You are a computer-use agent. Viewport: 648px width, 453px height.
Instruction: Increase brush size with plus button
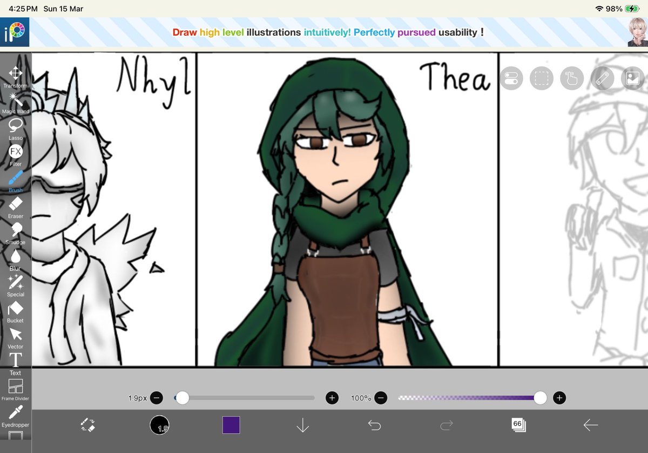pyautogui.click(x=332, y=398)
